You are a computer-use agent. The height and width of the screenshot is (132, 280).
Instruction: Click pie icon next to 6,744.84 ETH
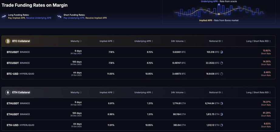pos(221,103)
